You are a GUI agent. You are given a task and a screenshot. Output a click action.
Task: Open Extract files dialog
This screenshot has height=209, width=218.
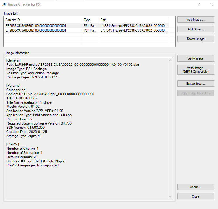(196, 83)
